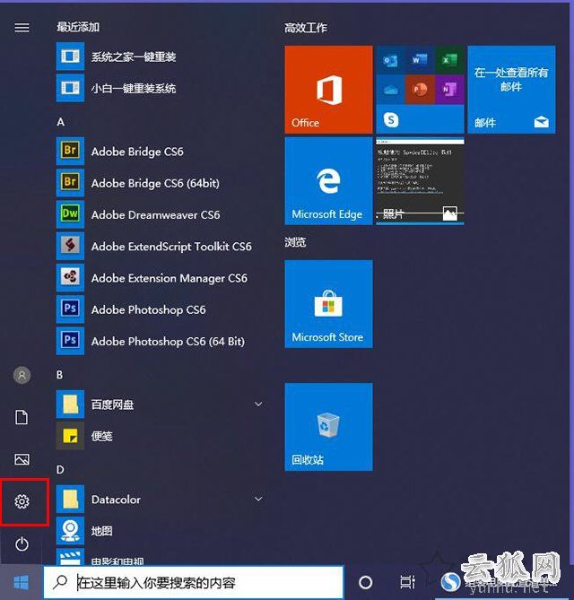Viewport: 574px width, 600px height.
Task: Open Pictures from the sidebar
Action: [x=22, y=459]
